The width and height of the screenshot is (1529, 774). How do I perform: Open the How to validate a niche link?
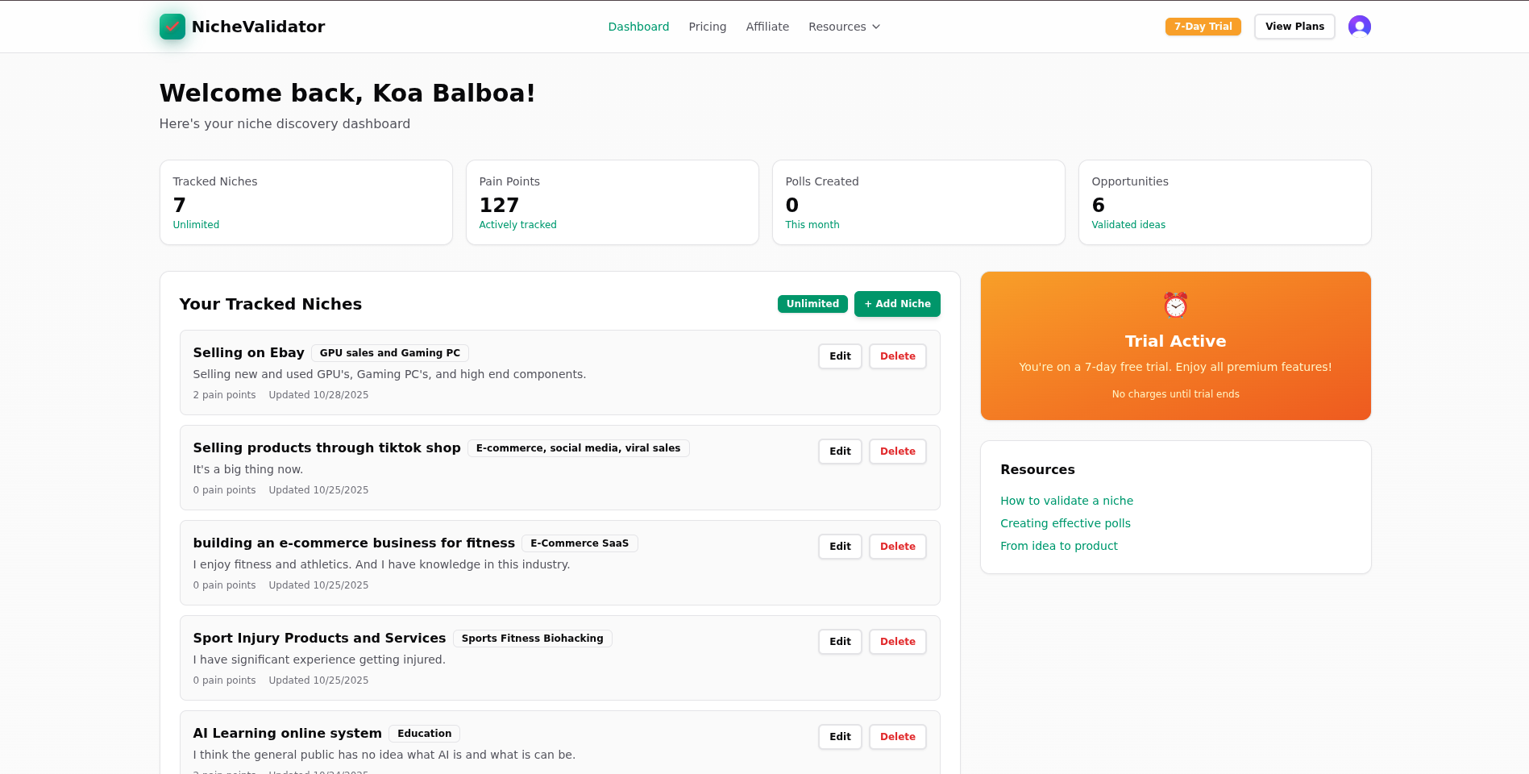coord(1066,501)
